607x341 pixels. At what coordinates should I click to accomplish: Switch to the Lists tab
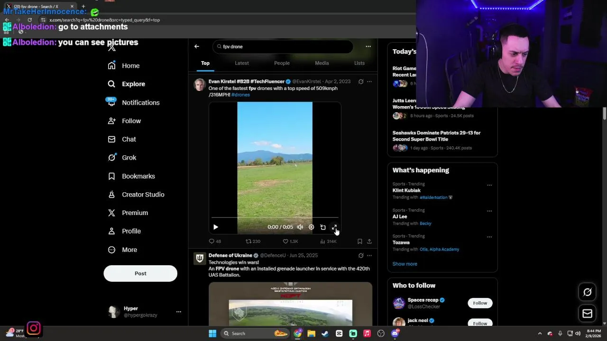359,63
